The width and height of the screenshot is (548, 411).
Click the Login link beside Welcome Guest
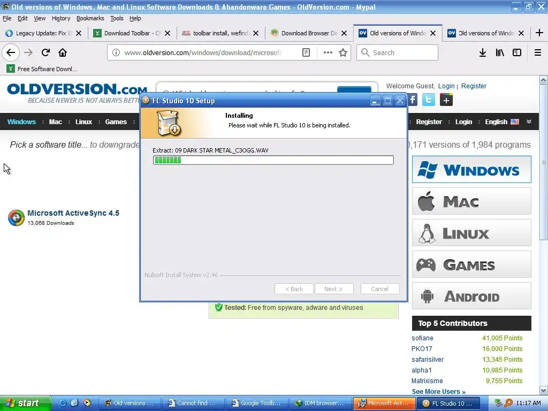(x=446, y=86)
